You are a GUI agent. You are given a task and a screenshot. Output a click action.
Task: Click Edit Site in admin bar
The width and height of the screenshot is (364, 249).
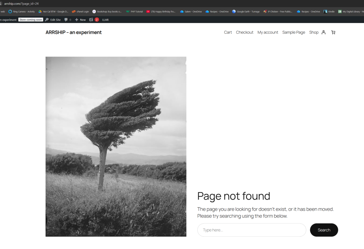53,20
